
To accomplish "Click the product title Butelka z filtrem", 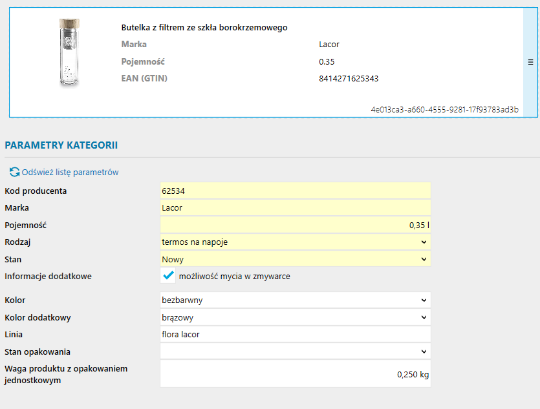I will point(204,28).
